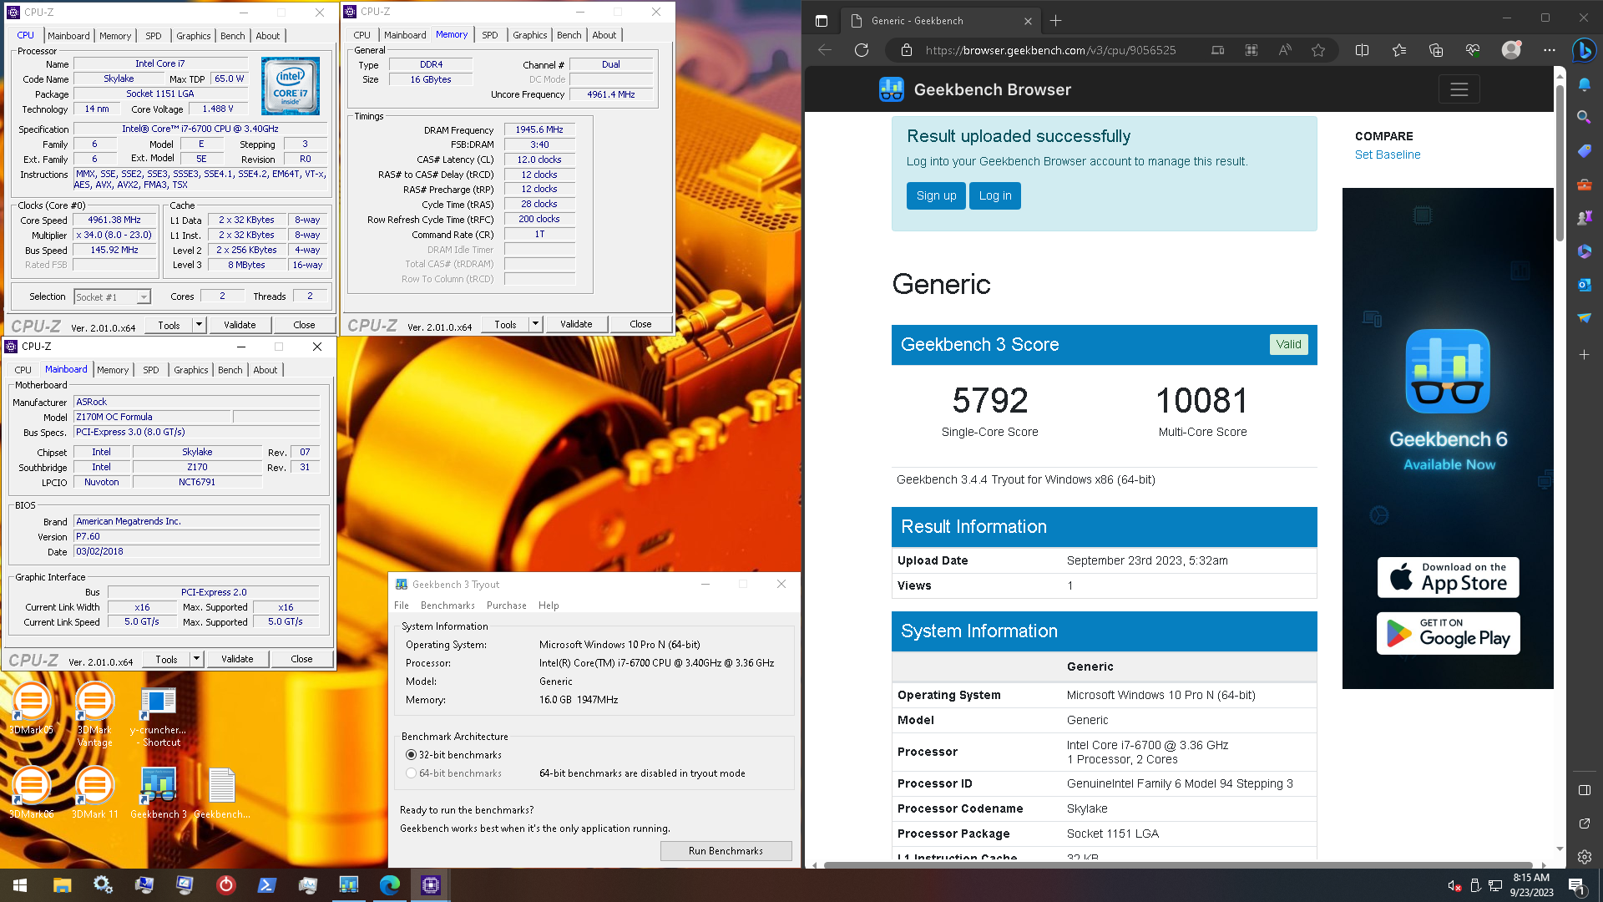Add a new Edge sidebar app
The width and height of the screenshot is (1603, 902).
tap(1584, 355)
